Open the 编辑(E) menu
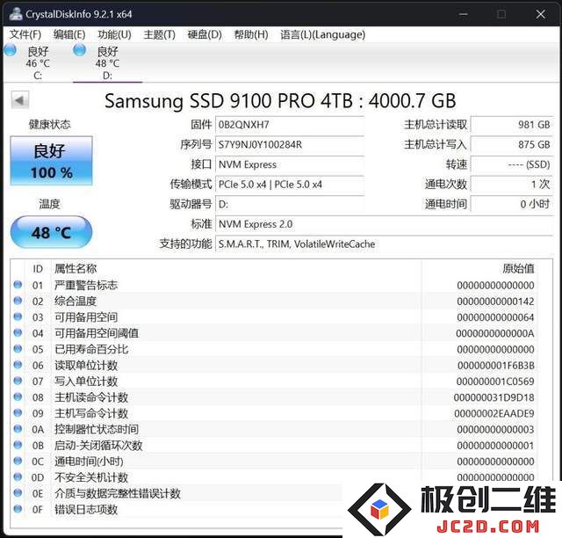 [x=69, y=34]
